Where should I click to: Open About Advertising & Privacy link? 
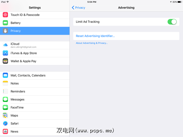point(92,43)
